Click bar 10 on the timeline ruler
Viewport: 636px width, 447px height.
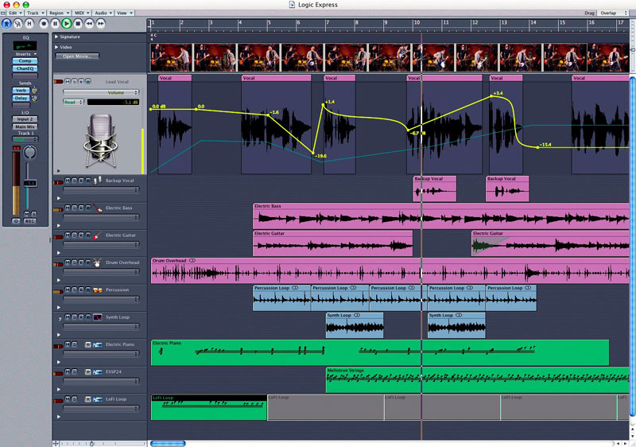pos(417,23)
